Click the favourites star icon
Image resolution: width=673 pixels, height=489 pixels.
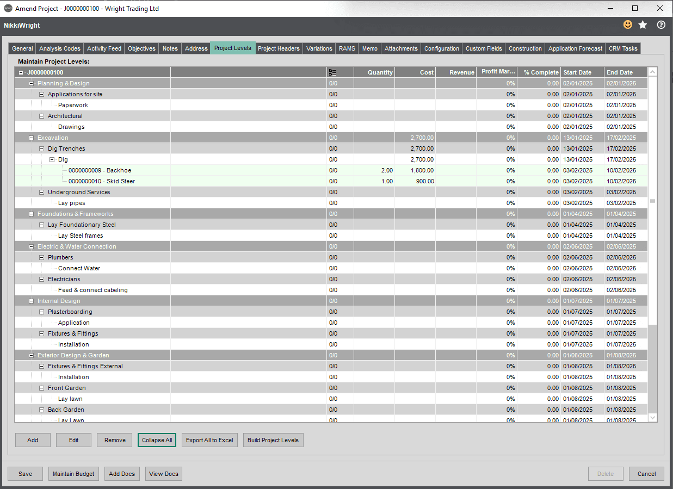643,25
